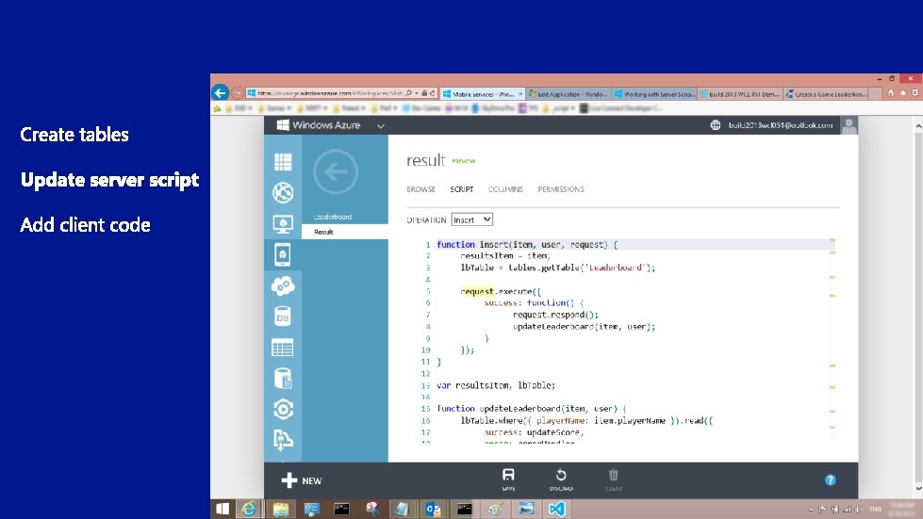Click the refresh icon in address bar
Image resolution: width=923 pixels, height=519 pixels.
tap(433, 93)
